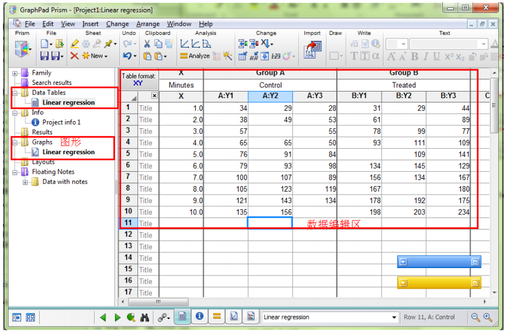The image size is (505, 332).
Task: Click the binoculars find icon
Action: 145,318
